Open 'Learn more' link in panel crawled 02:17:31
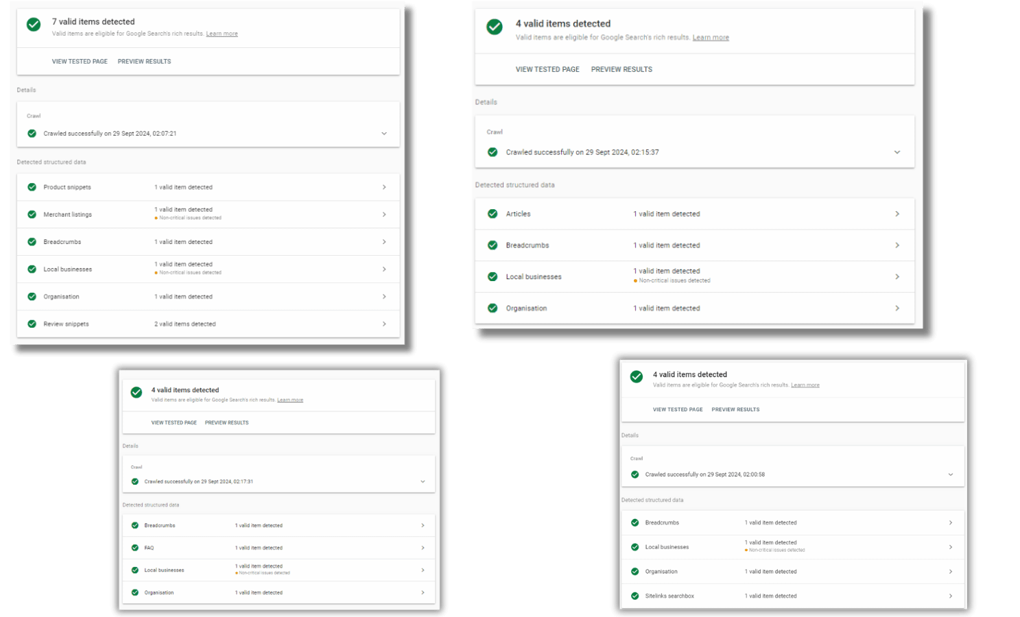This screenshot has height=617, width=1020. click(x=290, y=400)
